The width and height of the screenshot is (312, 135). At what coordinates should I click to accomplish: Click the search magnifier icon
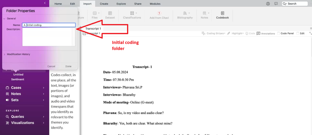285,4
